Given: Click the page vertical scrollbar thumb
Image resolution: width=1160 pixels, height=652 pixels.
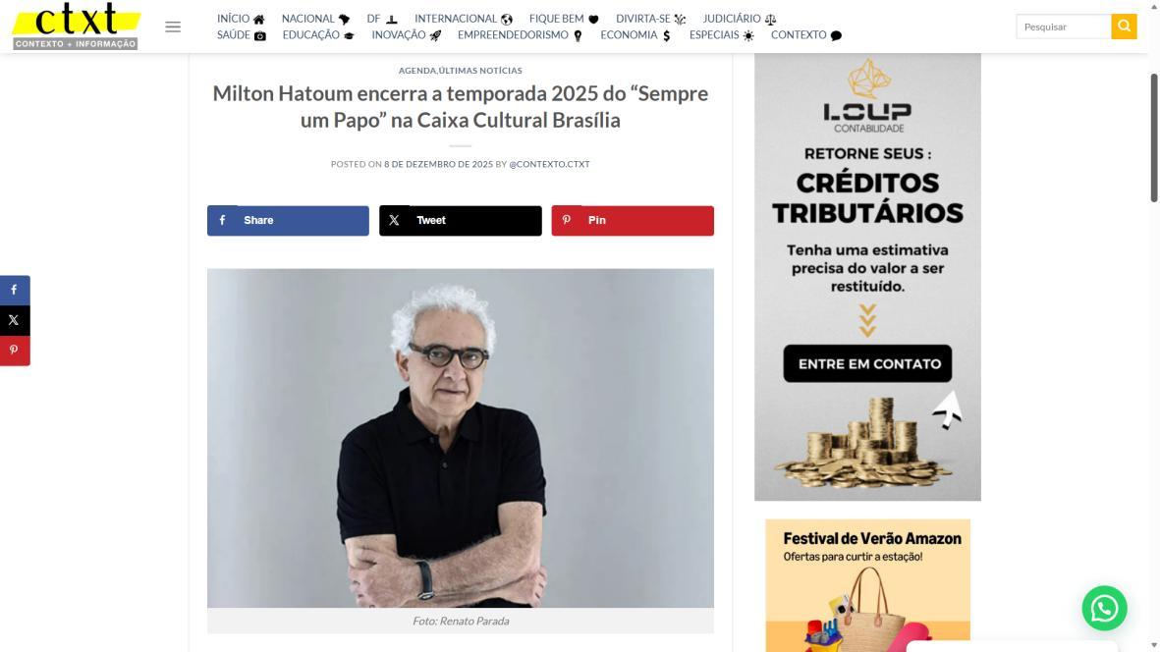Looking at the screenshot, I should [x=1153, y=137].
